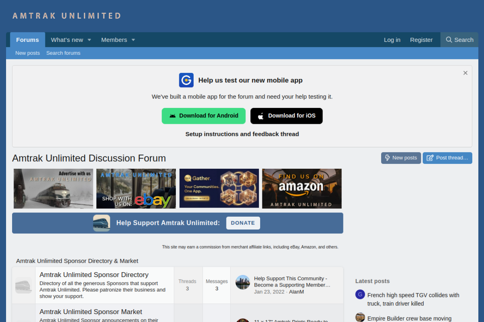Click the DONATE button

[x=243, y=223]
